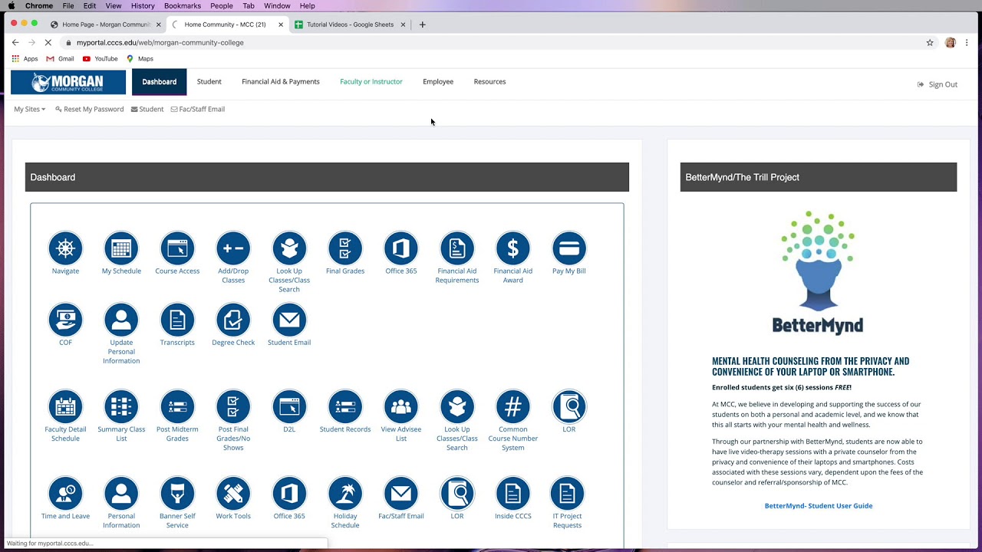Screen dimensions: 982x552
Task: Click the Morgan Community College logo
Action: point(68,82)
